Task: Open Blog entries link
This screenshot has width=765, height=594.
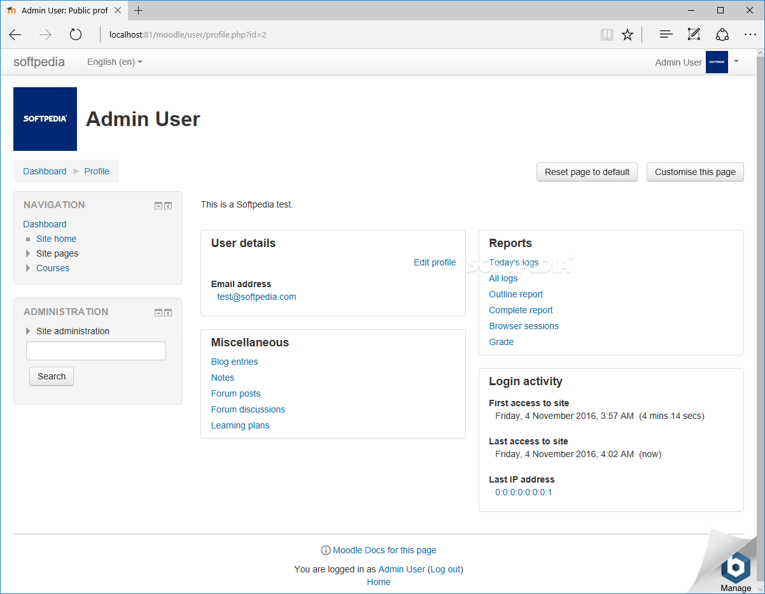Action: pyautogui.click(x=234, y=362)
